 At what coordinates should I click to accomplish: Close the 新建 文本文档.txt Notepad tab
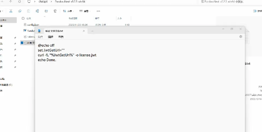(x=84, y=31)
